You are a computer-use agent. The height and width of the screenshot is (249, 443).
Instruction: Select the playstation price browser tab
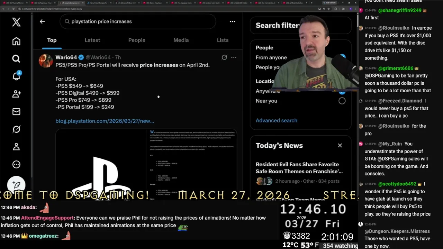pyautogui.click(x=72, y=3)
